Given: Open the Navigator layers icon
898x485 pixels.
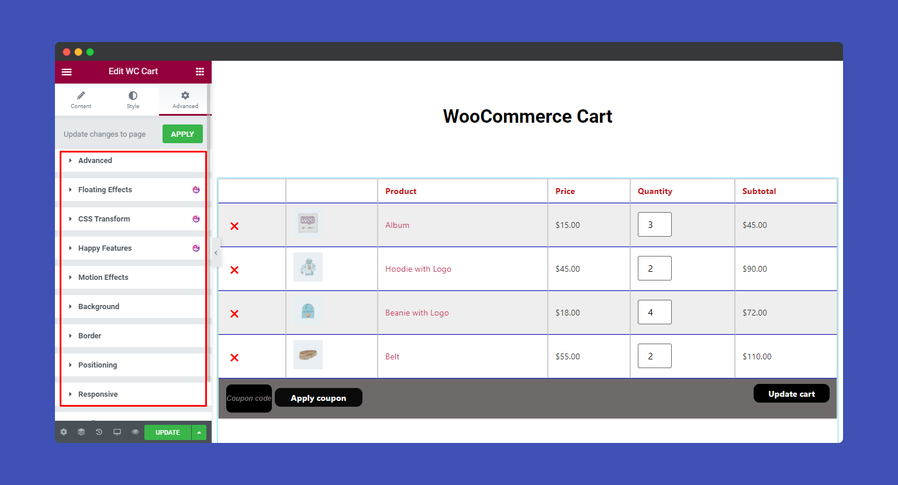Looking at the screenshot, I should [x=81, y=432].
